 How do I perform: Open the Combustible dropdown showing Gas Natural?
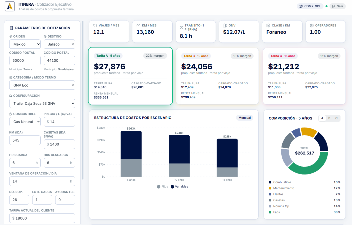tap(25, 122)
